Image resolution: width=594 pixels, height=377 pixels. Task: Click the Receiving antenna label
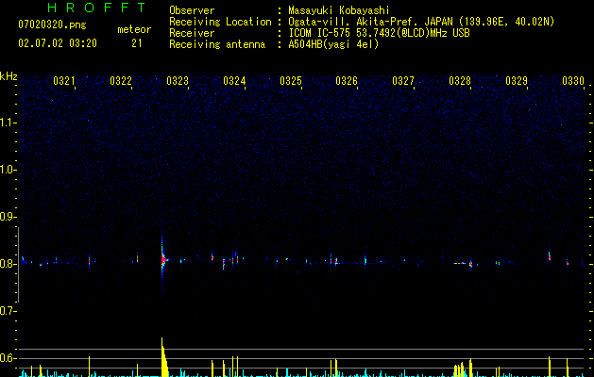tap(217, 44)
